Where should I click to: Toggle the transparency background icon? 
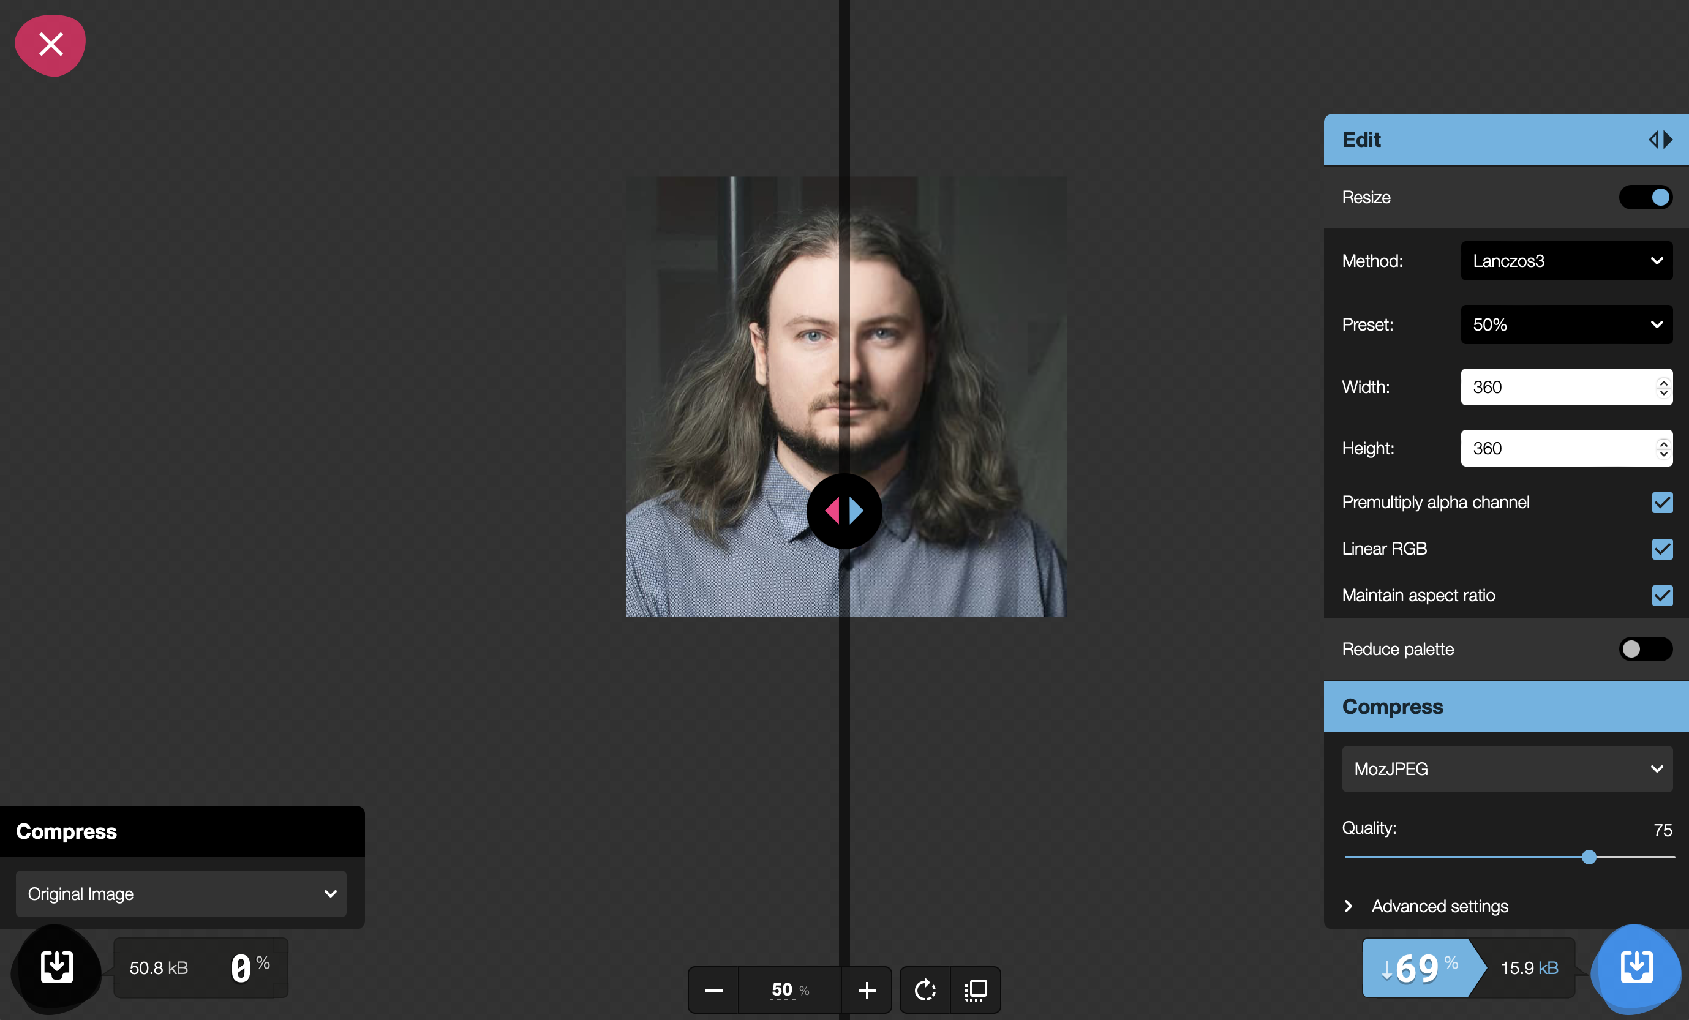(x=976, y=990)
